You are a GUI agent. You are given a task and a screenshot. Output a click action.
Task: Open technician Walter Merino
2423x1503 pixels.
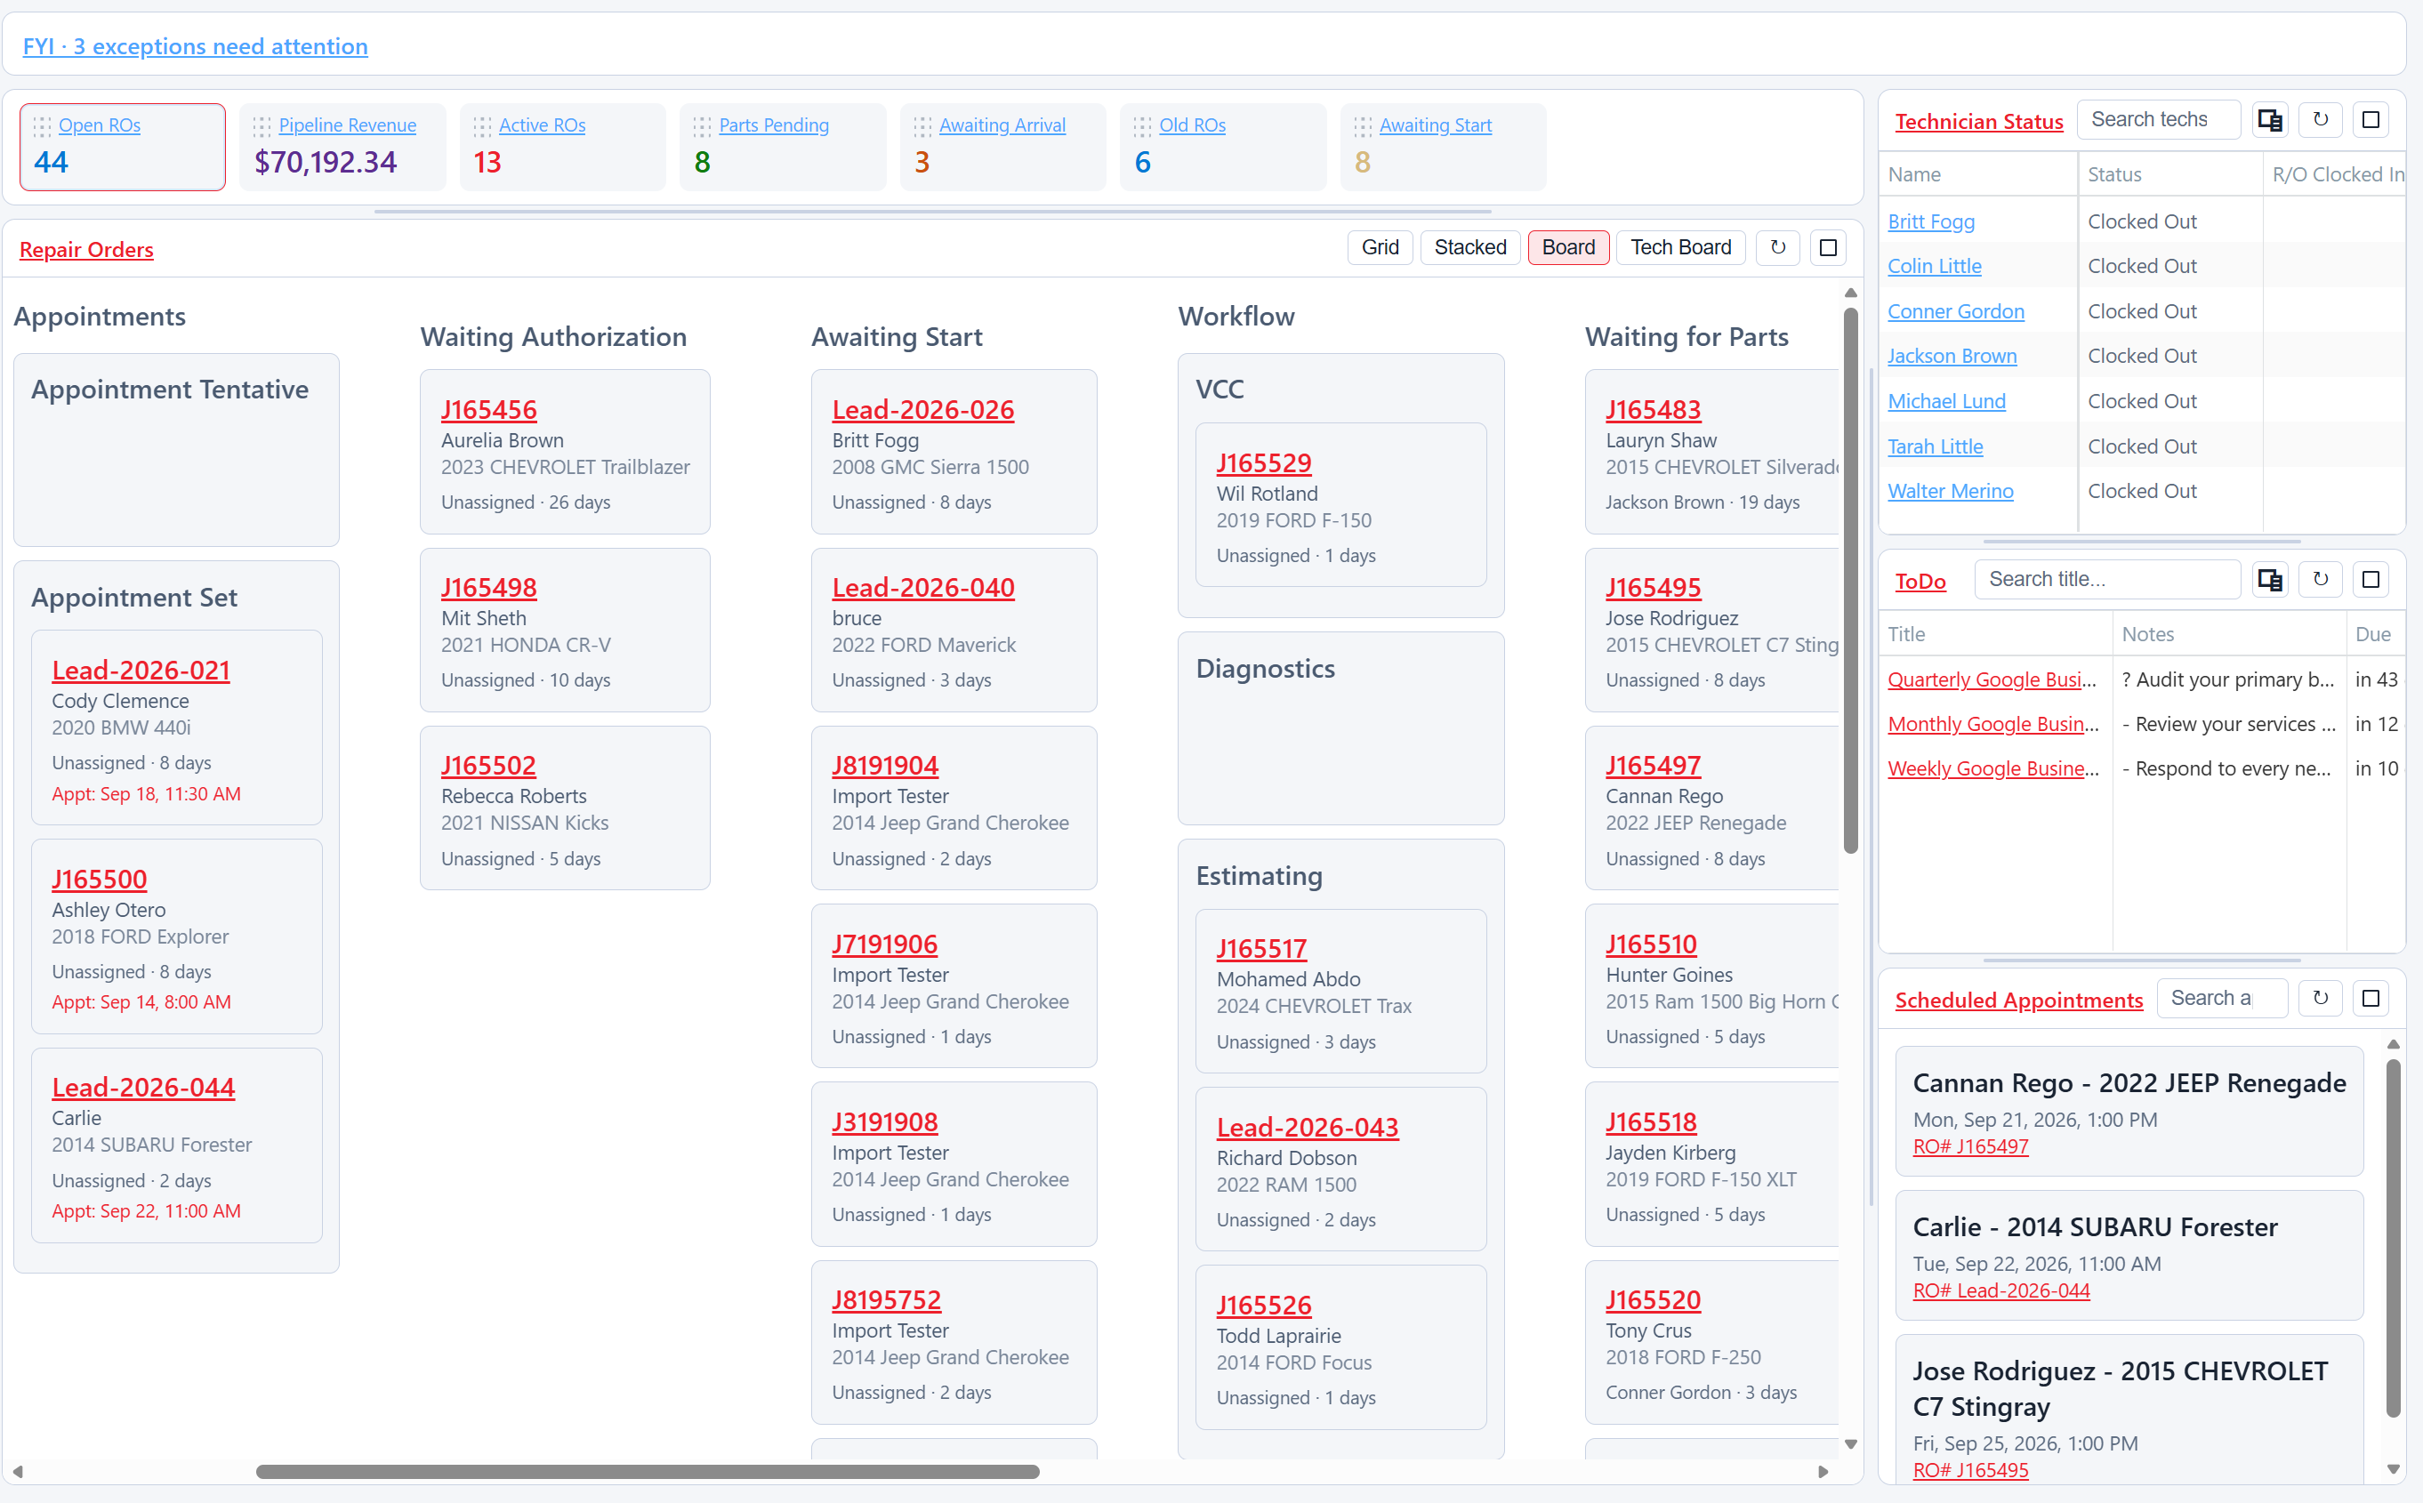coord(1950,491)
